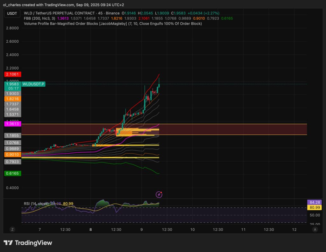Click the TradingView logo

pos(28,243)
